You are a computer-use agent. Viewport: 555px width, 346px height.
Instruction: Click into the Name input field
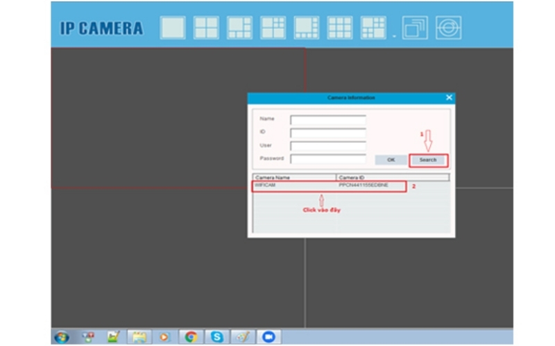pos(327,120)
